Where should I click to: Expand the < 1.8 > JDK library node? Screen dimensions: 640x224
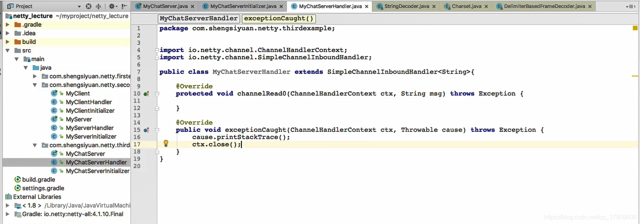click(x=7, y=205)
